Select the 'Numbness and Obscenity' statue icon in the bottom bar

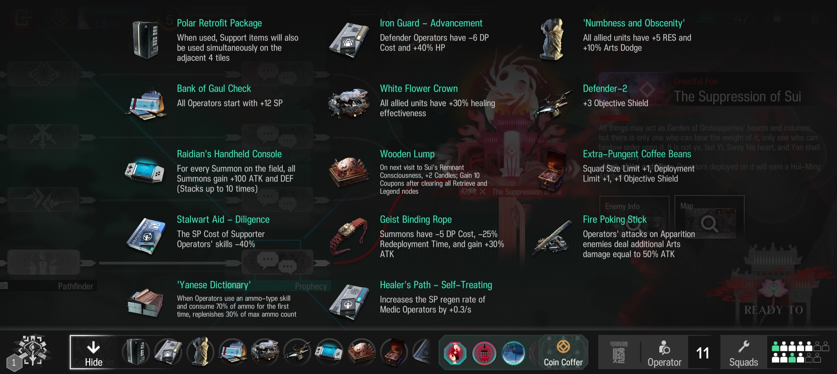(x=200, y=352)
